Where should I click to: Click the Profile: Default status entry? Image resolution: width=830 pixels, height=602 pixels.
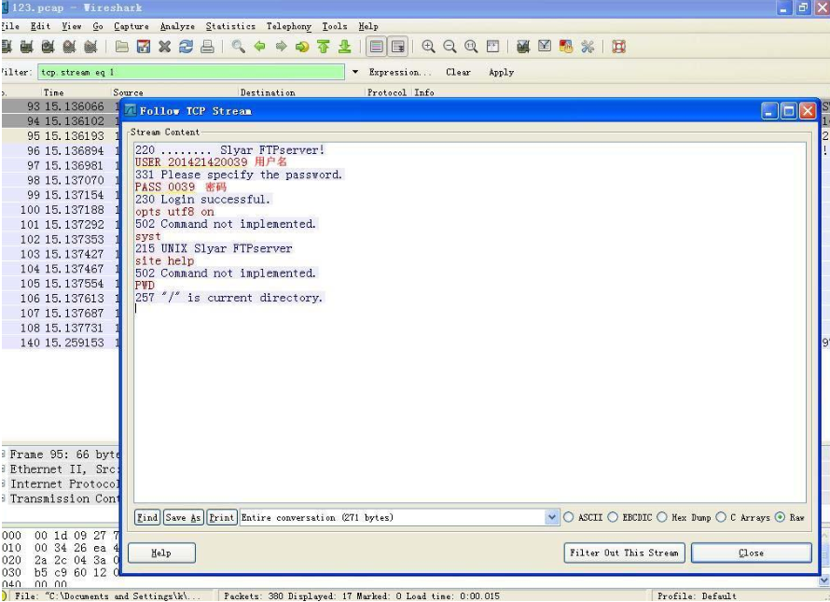pos(697,595)
